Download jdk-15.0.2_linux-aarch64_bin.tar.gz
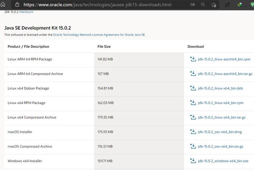The image size is (254, 170). (225, 74)
